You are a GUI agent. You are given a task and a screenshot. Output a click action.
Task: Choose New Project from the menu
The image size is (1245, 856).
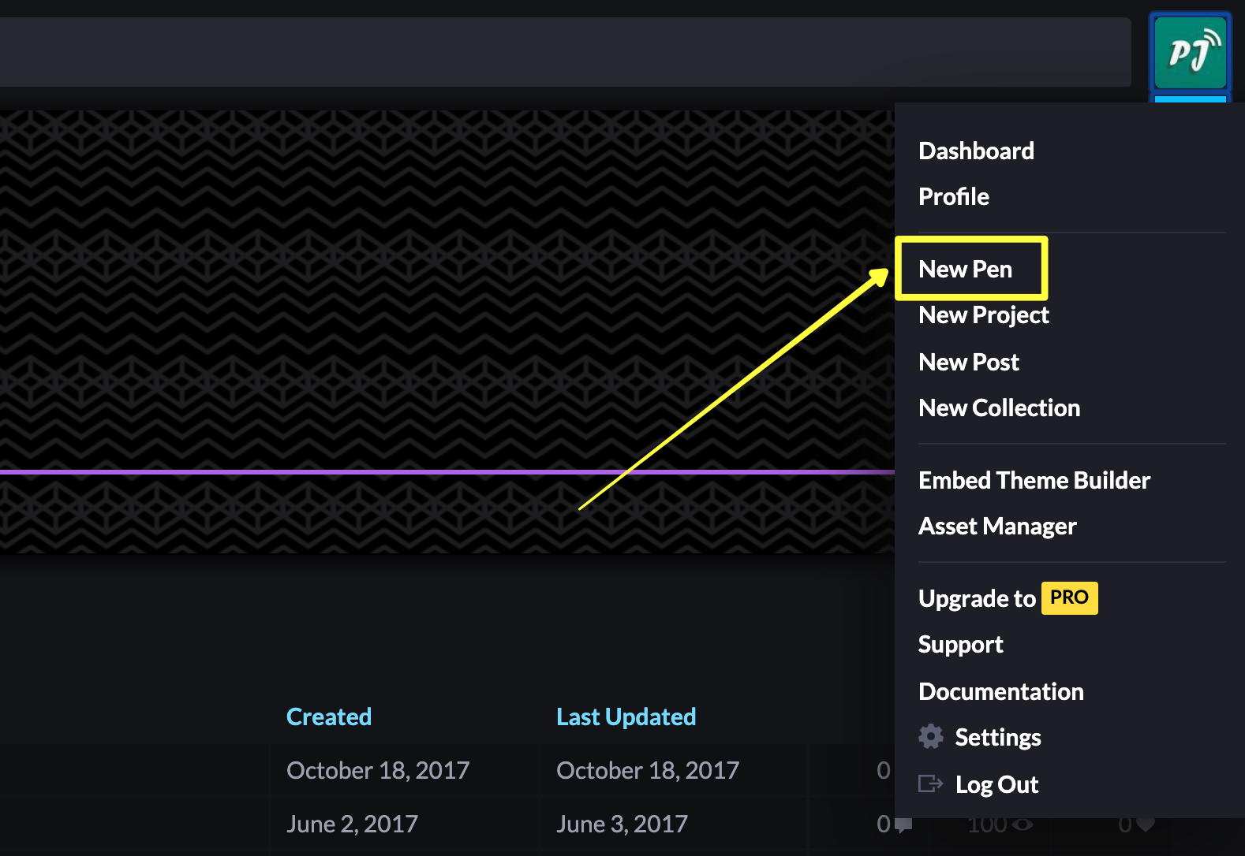pos(984,315)
